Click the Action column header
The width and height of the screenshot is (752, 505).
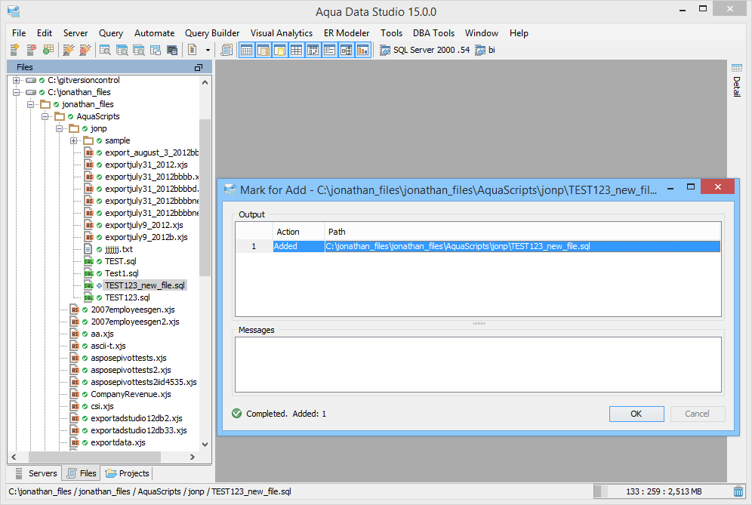point(298,232)
